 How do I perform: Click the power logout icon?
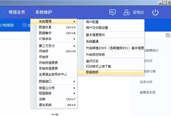click(x=155, y=12)
